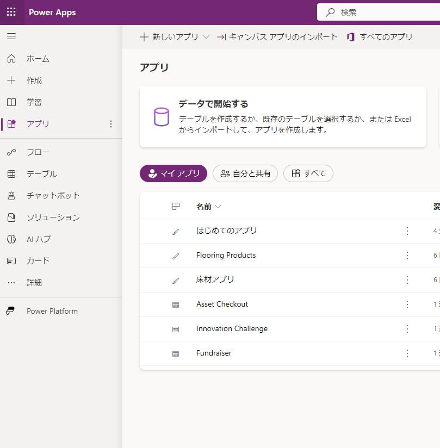This screenshot has height=448, width=440.
Task: Click the データで開始する card
Action: coord(283,117)
